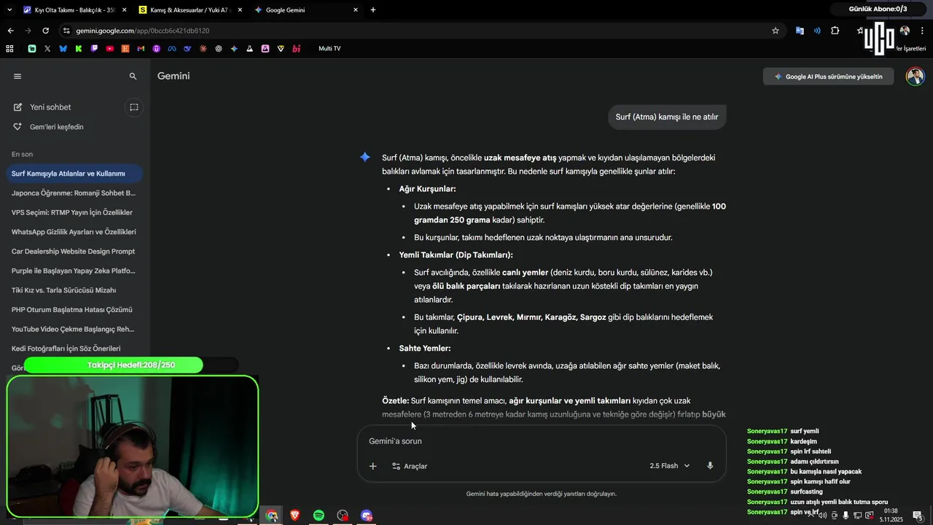Close the Google Gemini tab
Screen dimensions: 933x525
click(356, 10)
